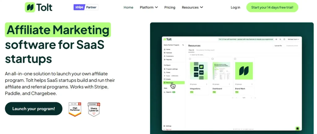Open Program settings in the sidebar
The width and height of the screenshot is (317, 134).
click(x=172, y=69)
